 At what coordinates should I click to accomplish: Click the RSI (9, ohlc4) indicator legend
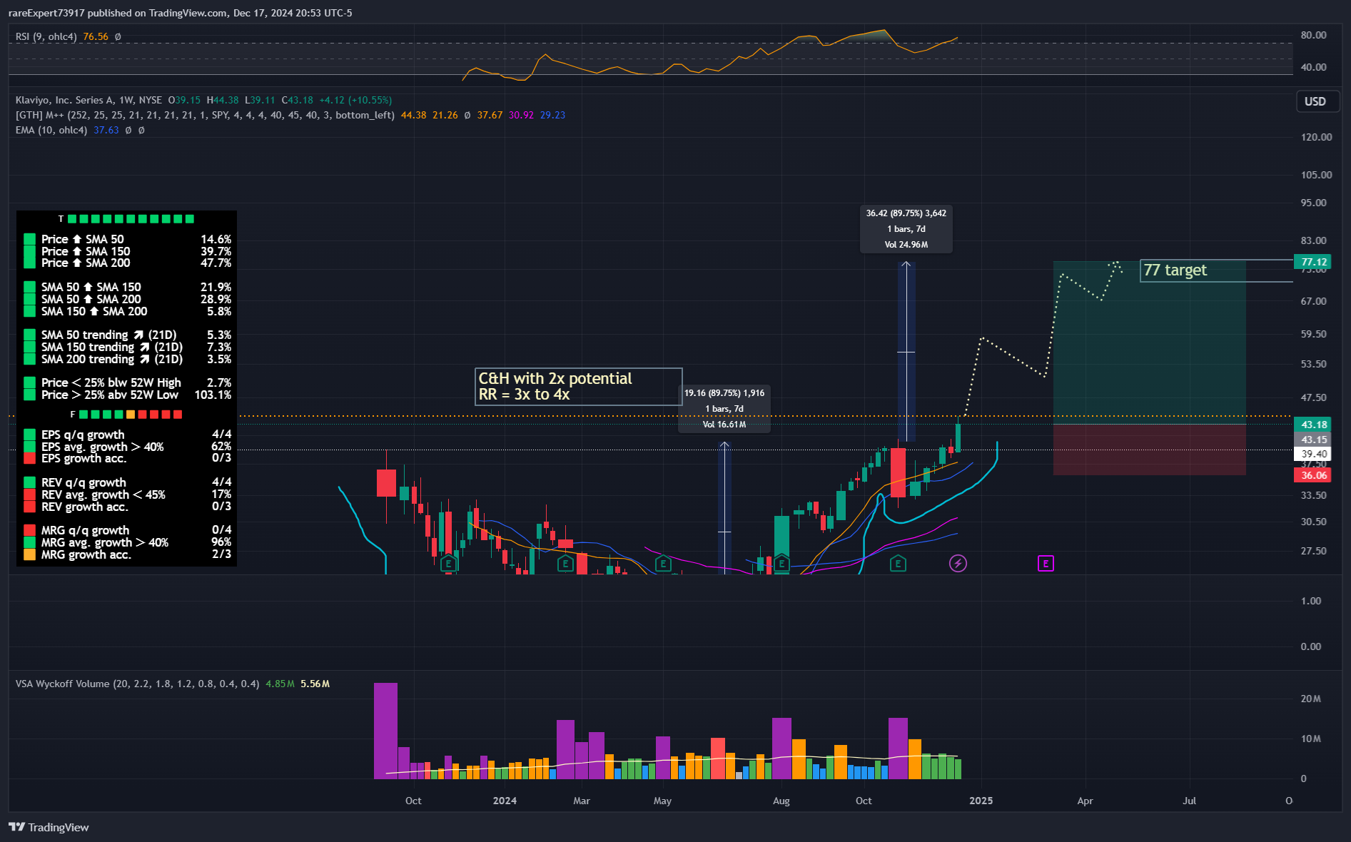click(46, 36)
